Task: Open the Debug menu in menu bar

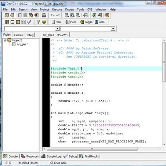Action: pos(69,10)
